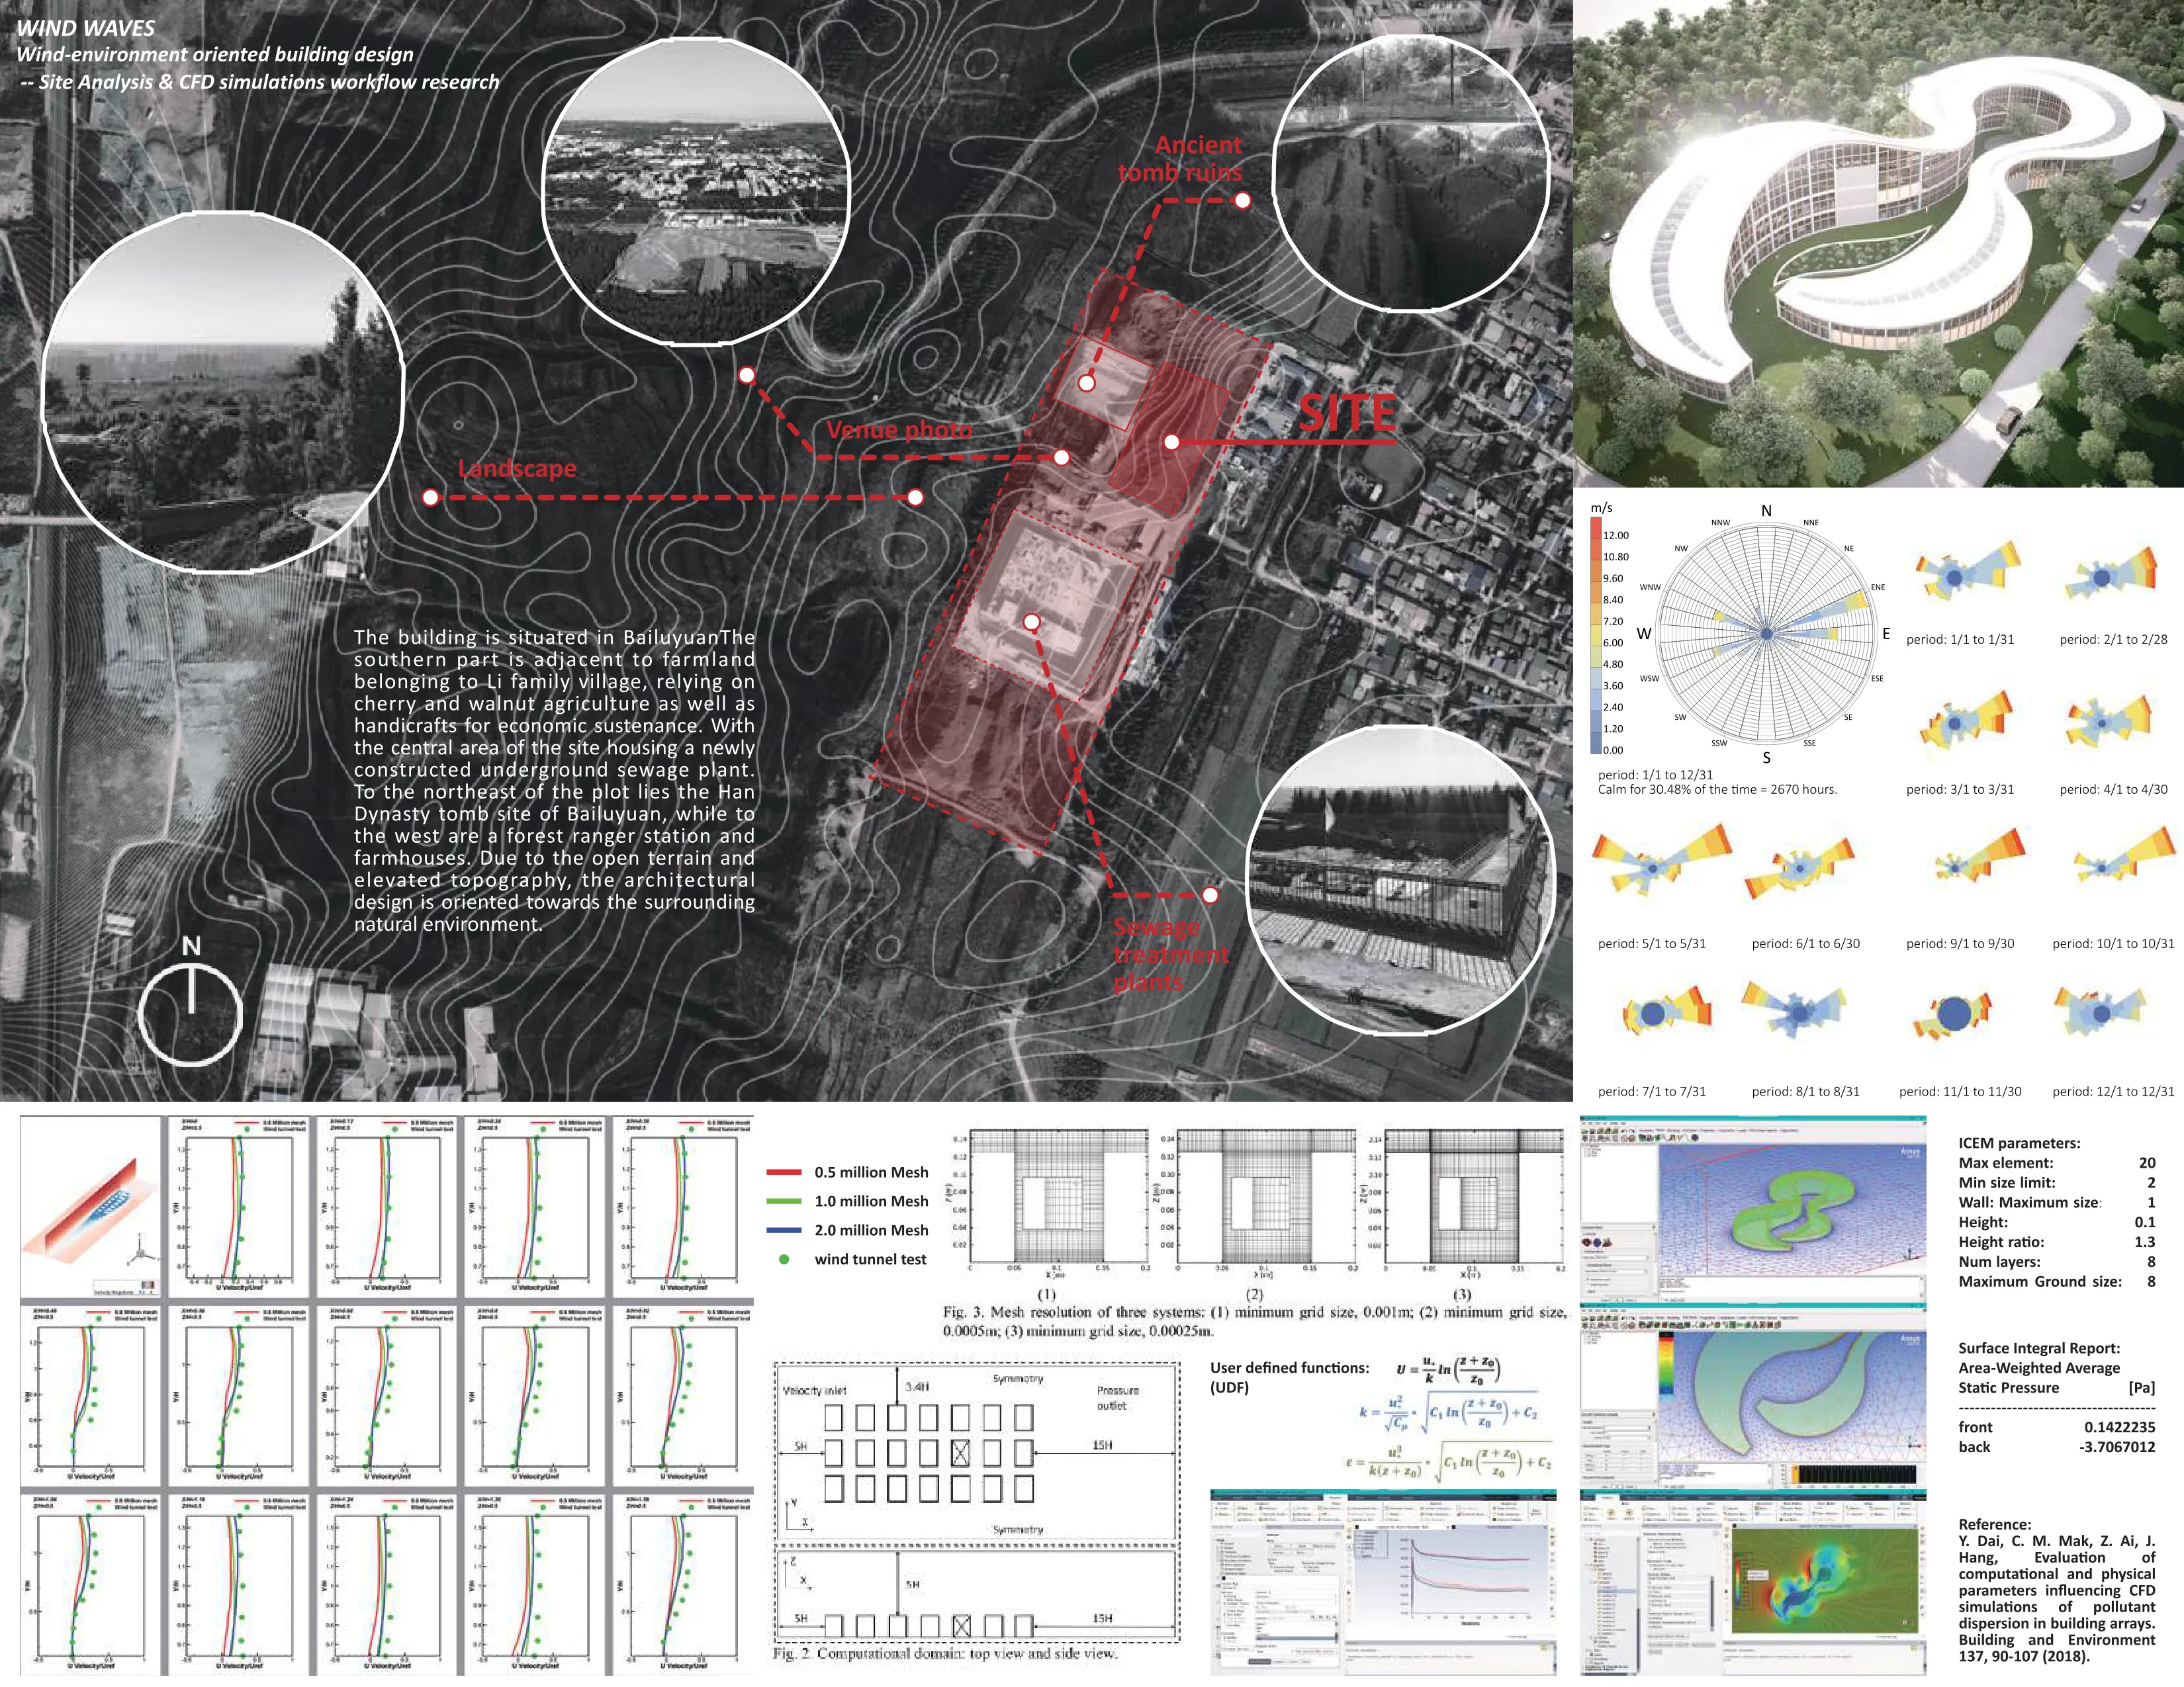Click the front pressure value "0.1422235"
The width and height of the screenshot is (2184, 1687).
click(2119, 1427)
